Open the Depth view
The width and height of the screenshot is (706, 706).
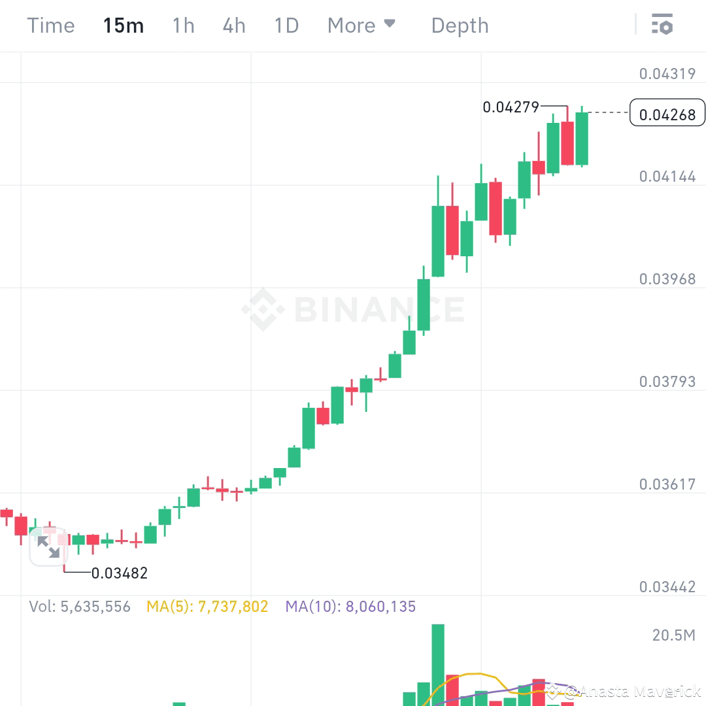coord(460,25)
